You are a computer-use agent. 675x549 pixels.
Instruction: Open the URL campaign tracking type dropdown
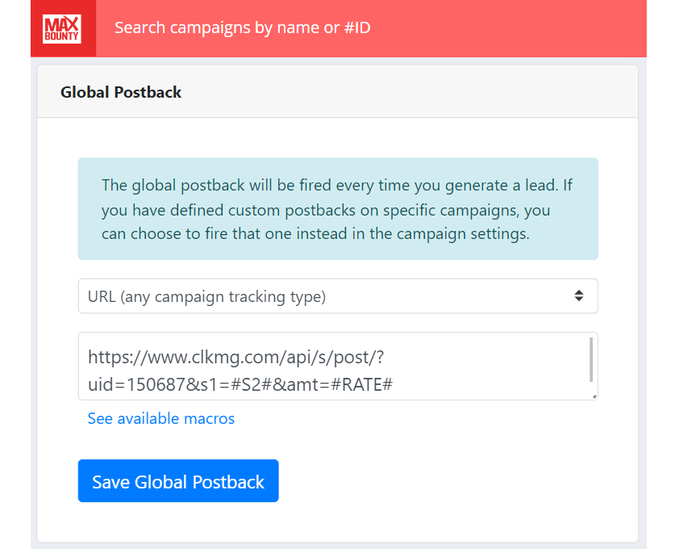[337, 296]
